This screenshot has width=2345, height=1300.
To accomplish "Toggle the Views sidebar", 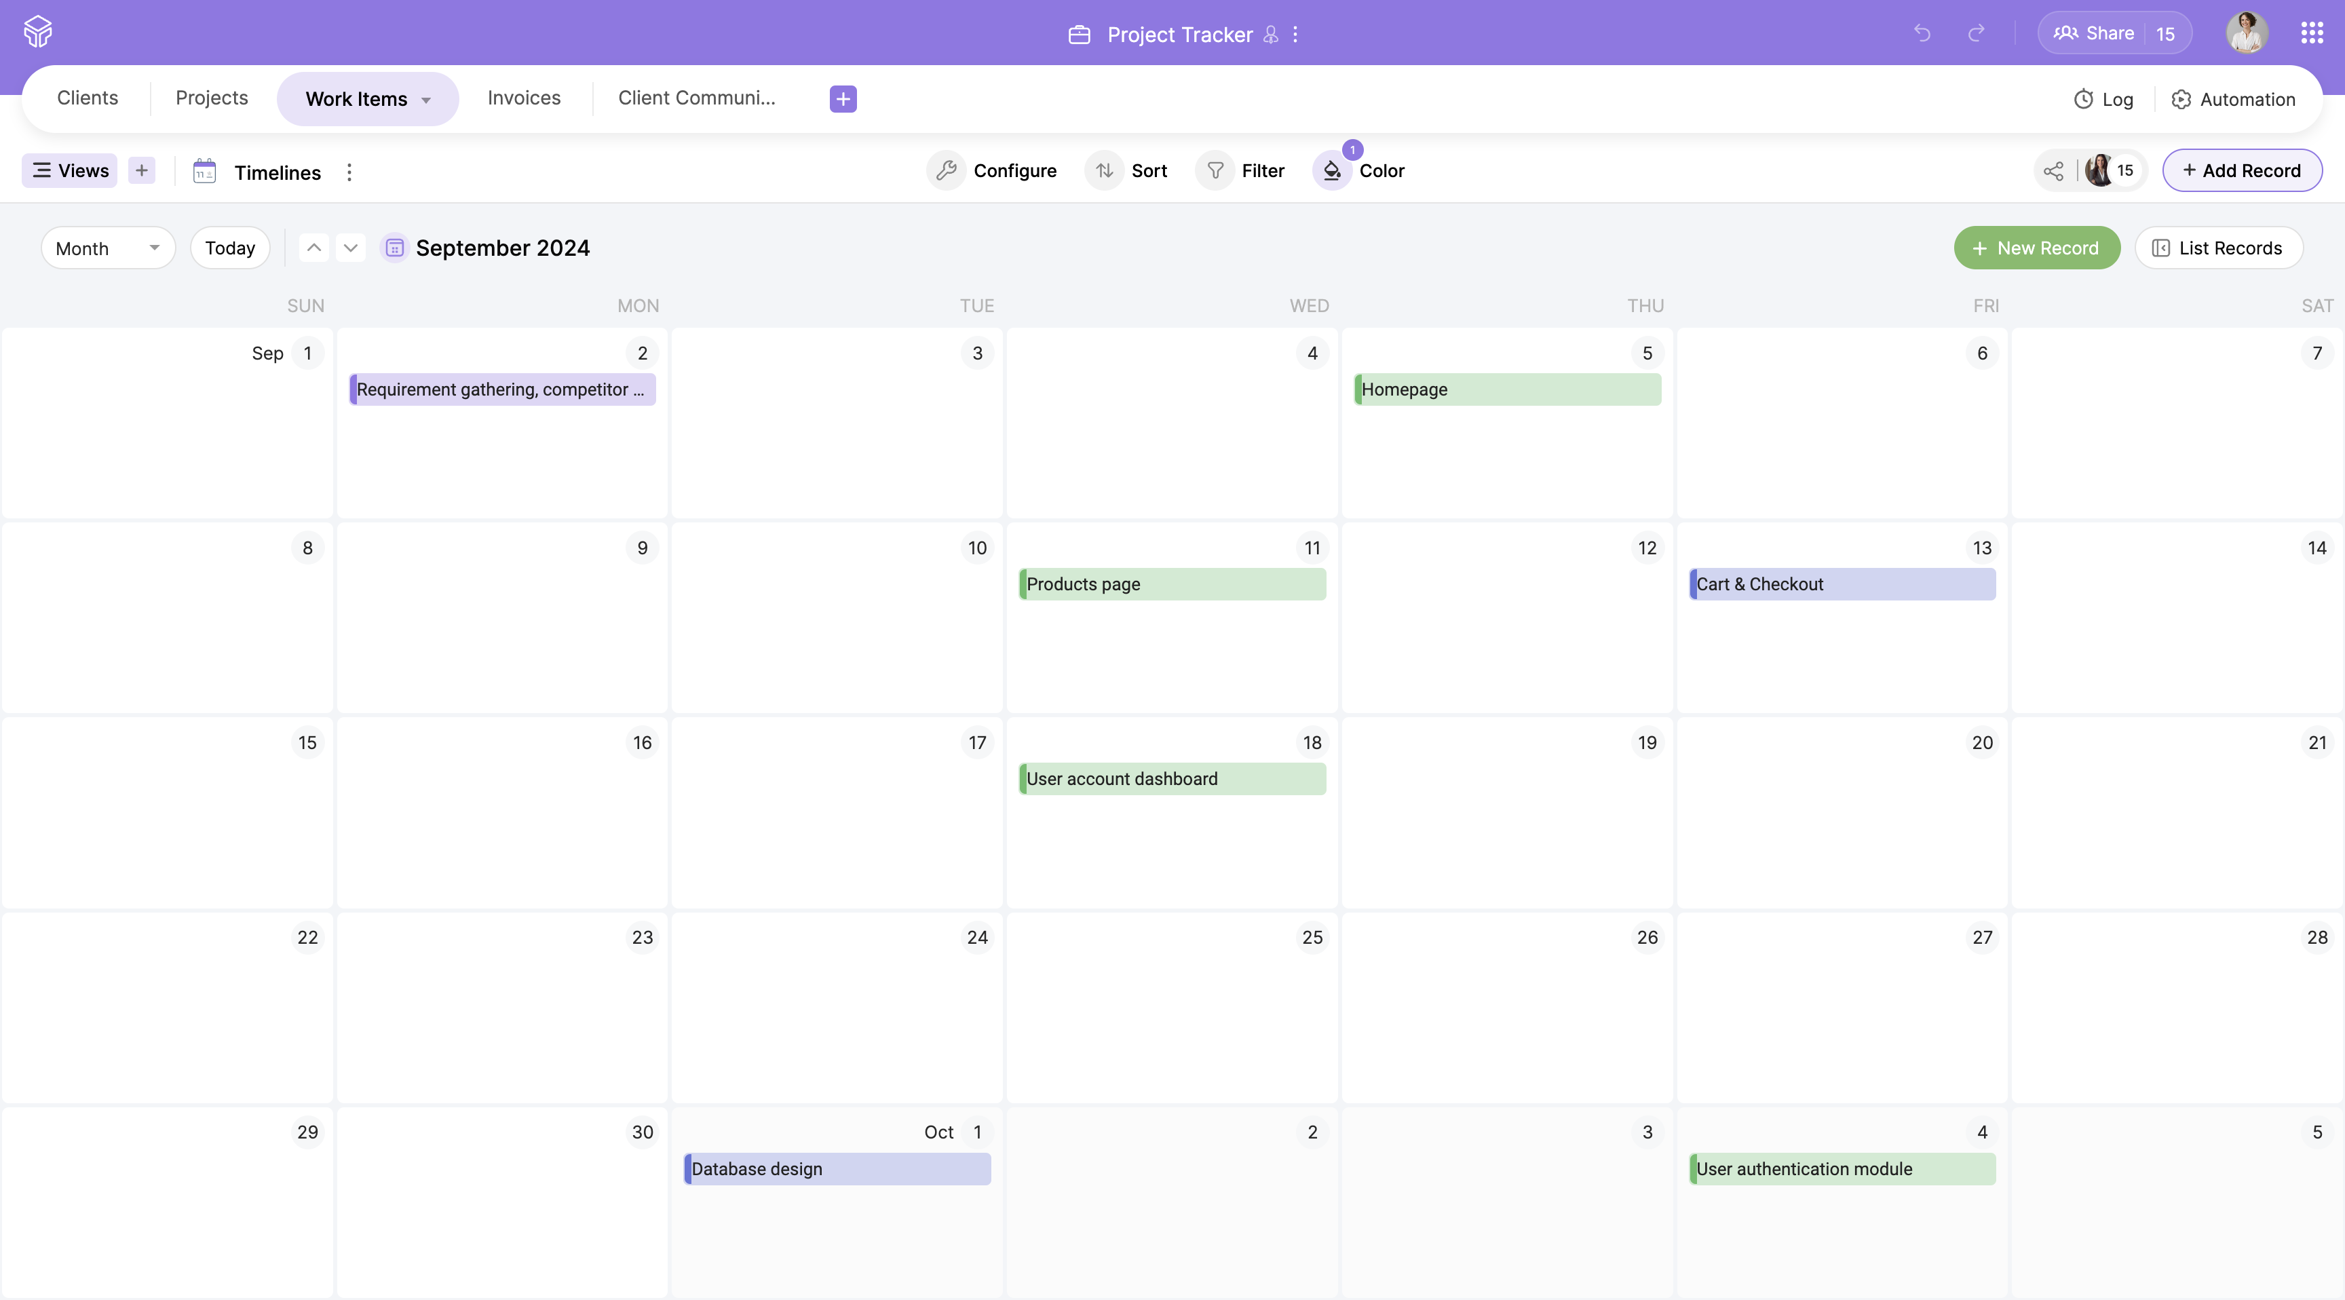I will click(70, 170).
